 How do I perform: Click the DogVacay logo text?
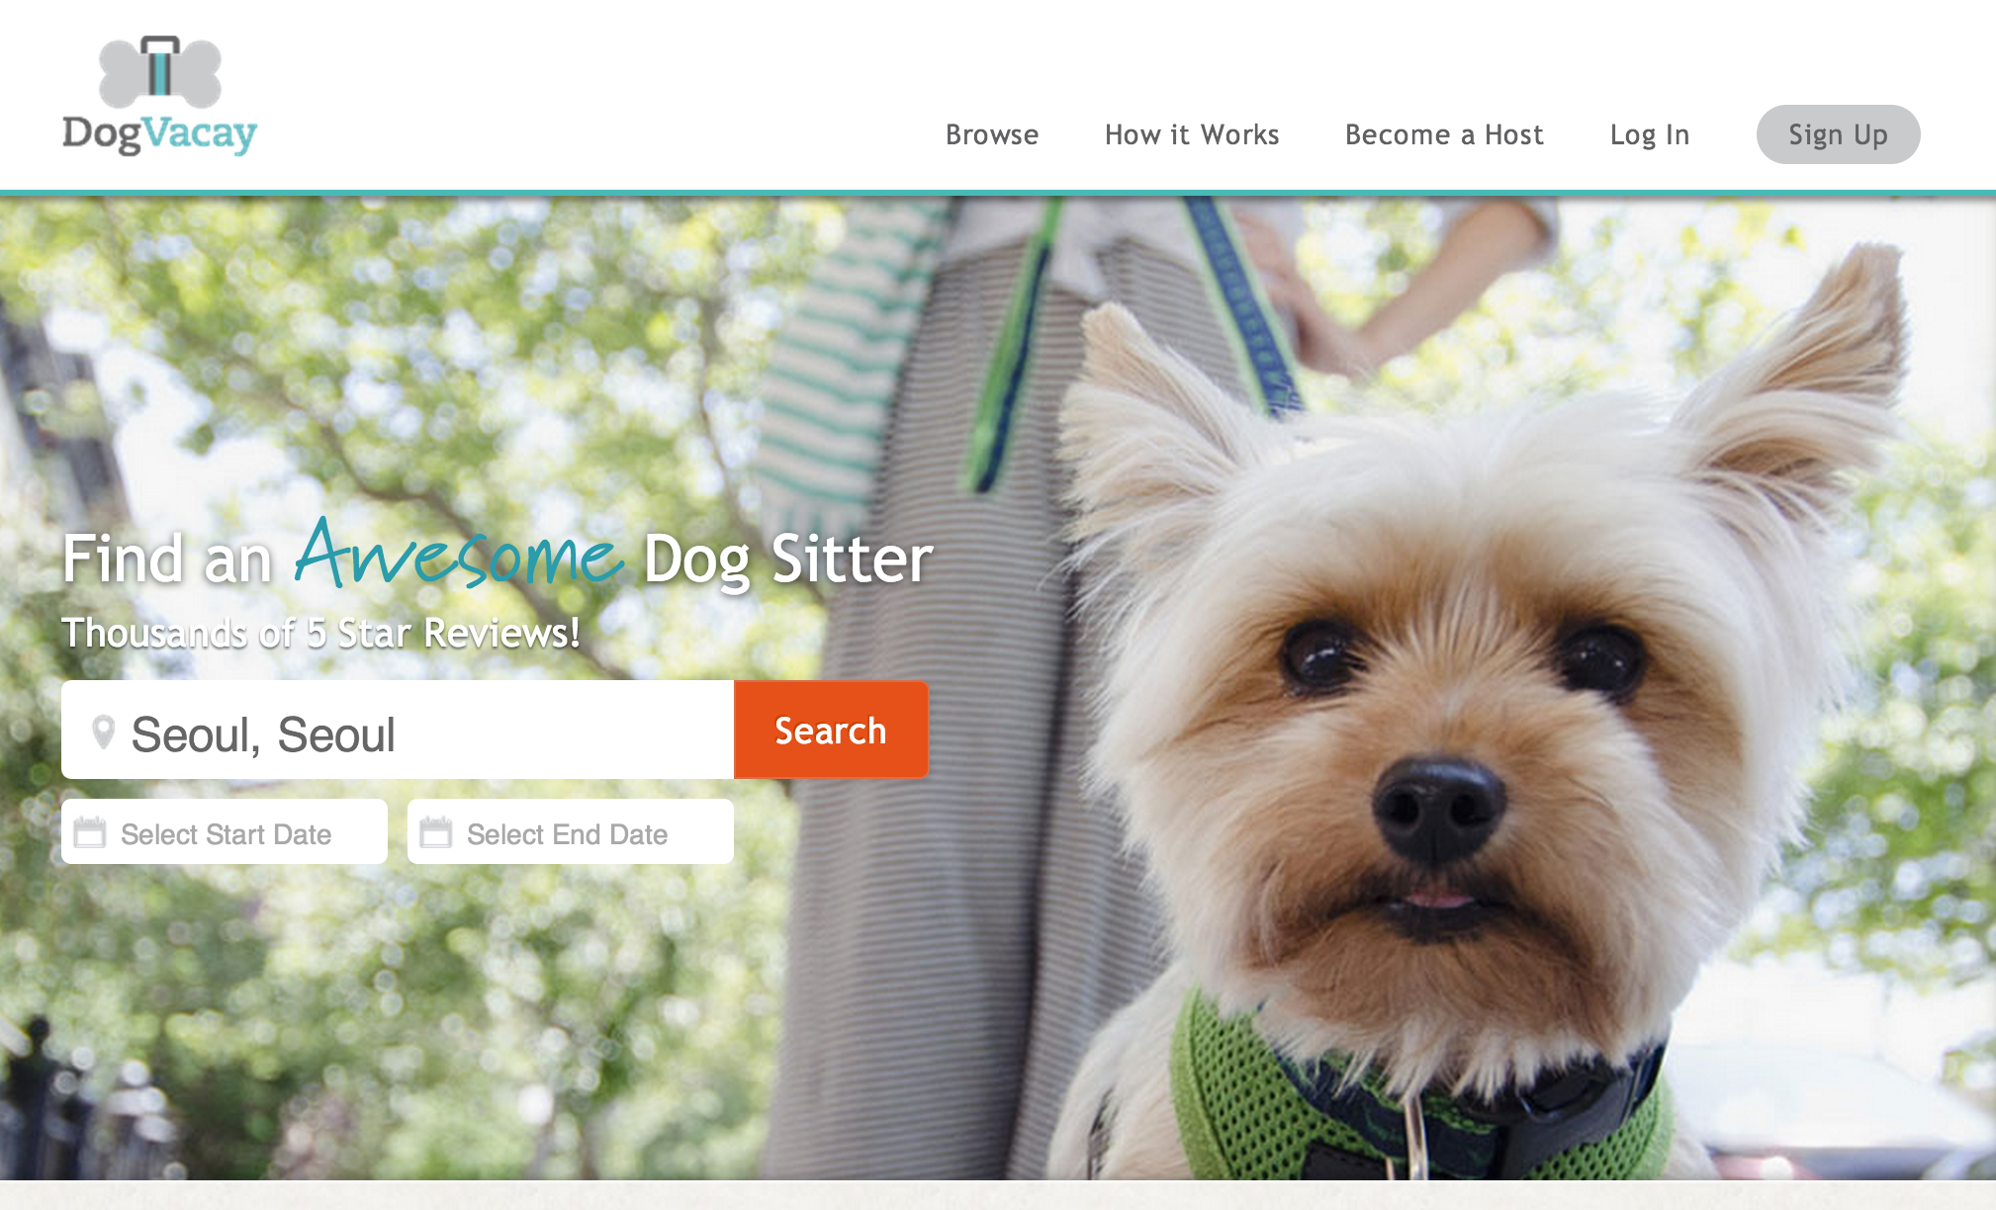pyautogui.click(x=159, y=134)
